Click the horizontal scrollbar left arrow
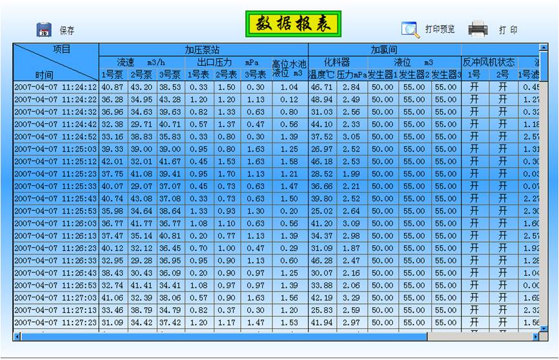The image size is (559, 360). coord(17,336)
